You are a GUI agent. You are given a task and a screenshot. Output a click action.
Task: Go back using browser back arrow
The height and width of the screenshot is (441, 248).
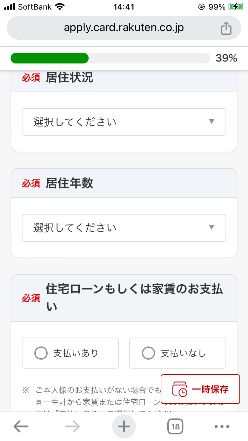[x=21, y=426]
